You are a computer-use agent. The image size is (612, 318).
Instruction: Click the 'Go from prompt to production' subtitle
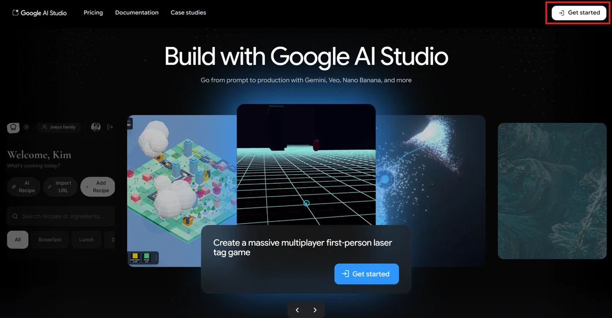coord(306,80)
